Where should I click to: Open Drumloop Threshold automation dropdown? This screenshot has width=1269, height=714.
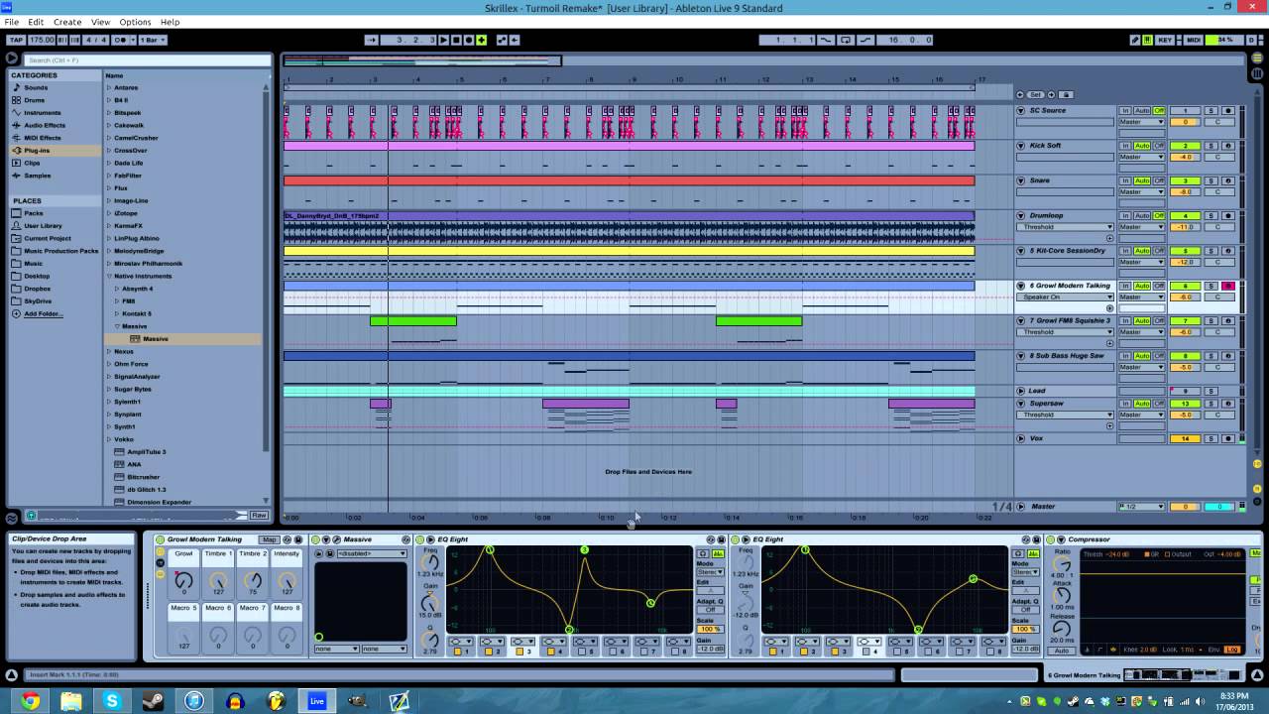tap(1064, 227)
